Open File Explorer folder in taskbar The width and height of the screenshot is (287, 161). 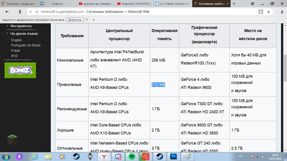[x=48, y=157]
